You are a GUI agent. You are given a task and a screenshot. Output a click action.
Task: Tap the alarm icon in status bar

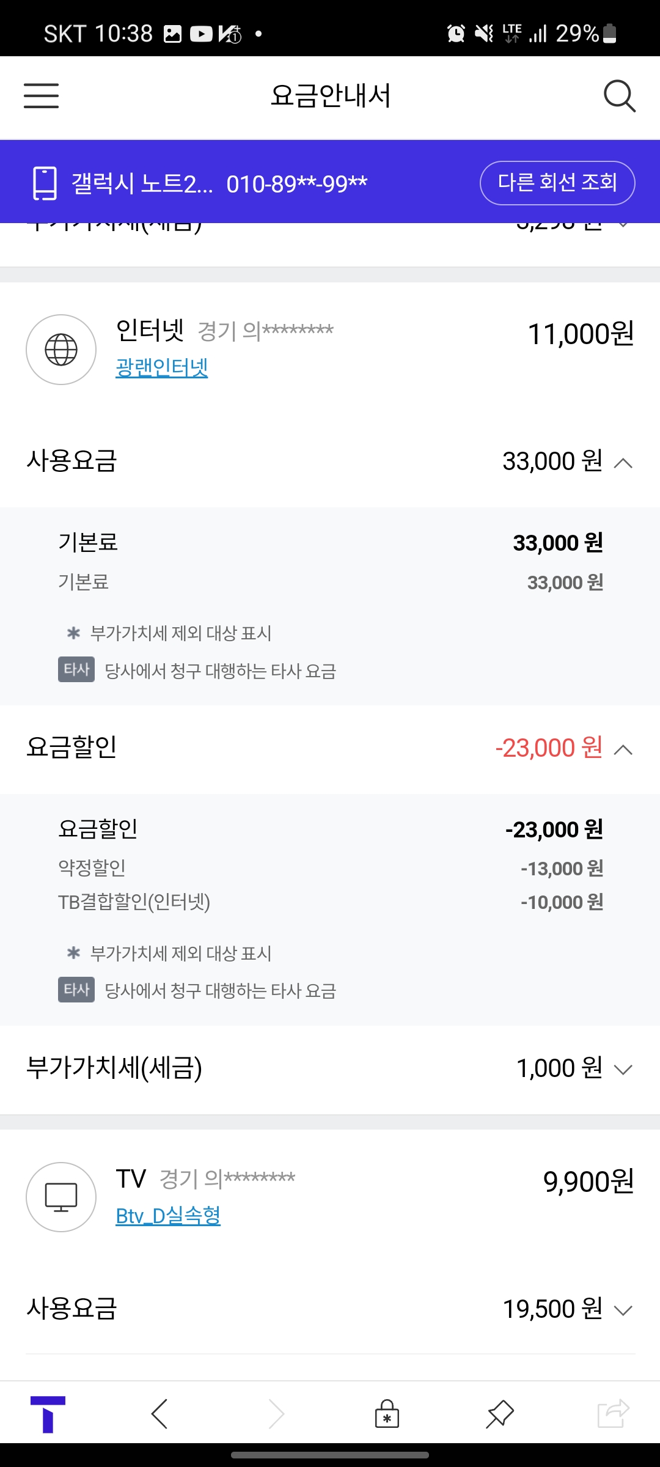(456, 34)
